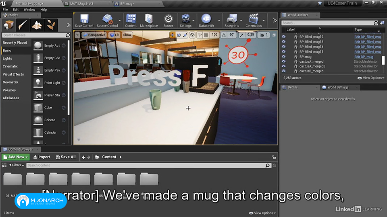Select the translate gizmo viewport icon

pyautogui.click(x=172, y=35)
